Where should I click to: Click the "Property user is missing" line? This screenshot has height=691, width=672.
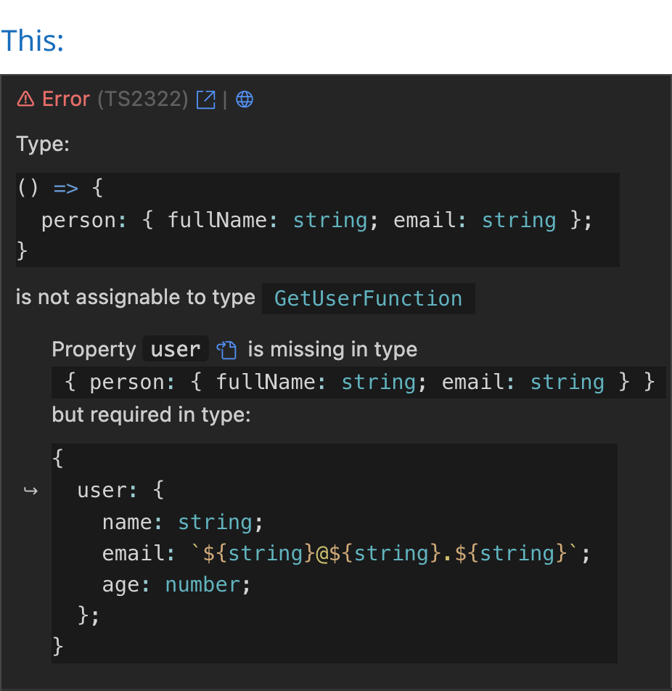pos(234,349)
